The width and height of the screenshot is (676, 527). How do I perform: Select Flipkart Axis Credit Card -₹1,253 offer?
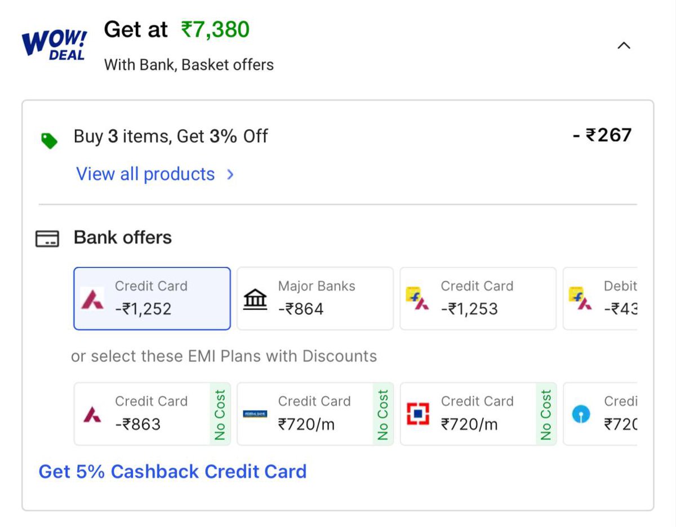tap(478, 298)
